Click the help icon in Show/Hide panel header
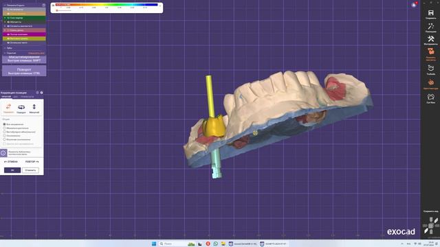 coord(43,5)
